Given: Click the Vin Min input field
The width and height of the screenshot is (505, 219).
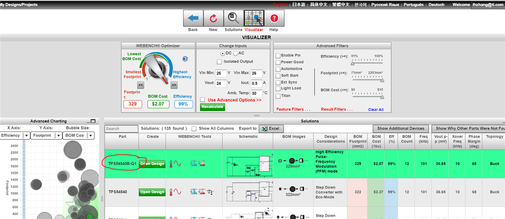Looking at the screenshot, I should pos(221,73).
